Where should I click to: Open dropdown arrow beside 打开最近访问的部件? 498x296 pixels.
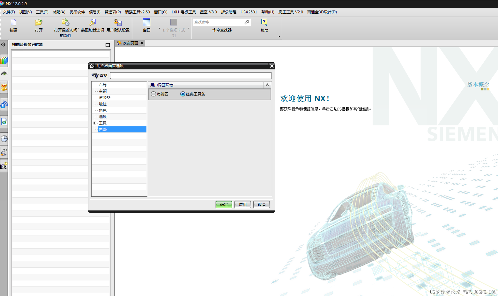pos(78,28)
